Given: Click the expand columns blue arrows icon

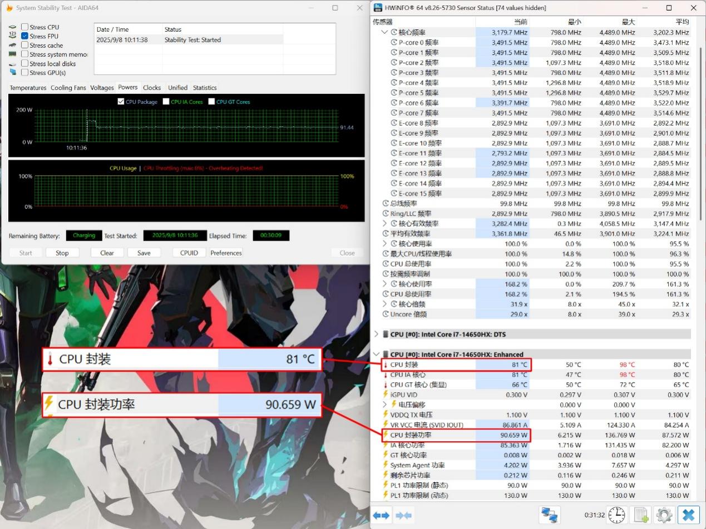Looking at the screenshot, I should 381,515.
